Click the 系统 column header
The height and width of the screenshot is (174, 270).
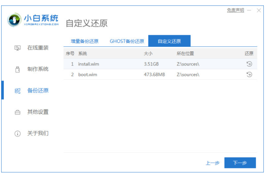point(83,53)
